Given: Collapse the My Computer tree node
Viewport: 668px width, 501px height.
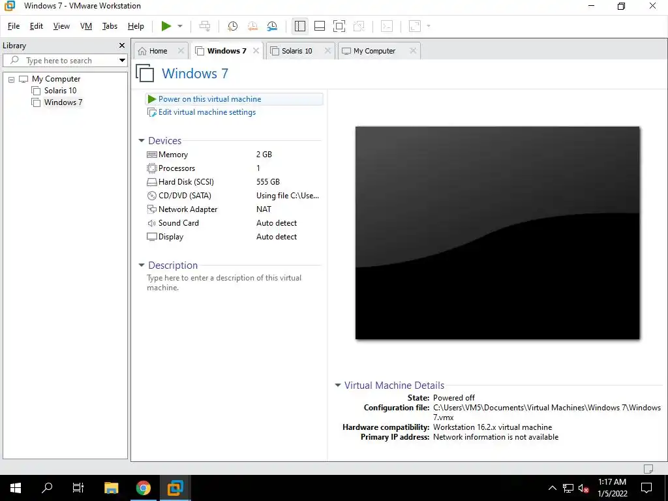Looking at the screenshot, I should (x=12, y=79).
